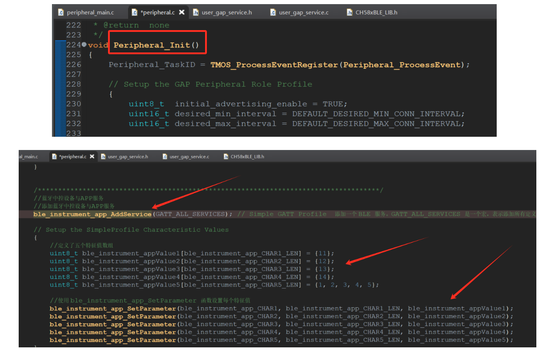
Task: Click file icon of lower user_gap_service.c tab
Action: point(165,156)
